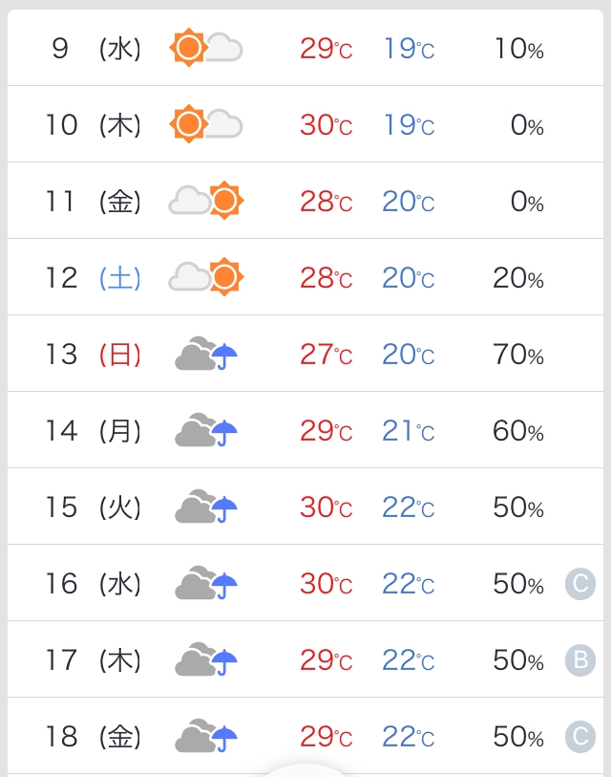611x777 pixels.
Task: Select the 30°C high temperature for day 10
Action: pos(326,125)
